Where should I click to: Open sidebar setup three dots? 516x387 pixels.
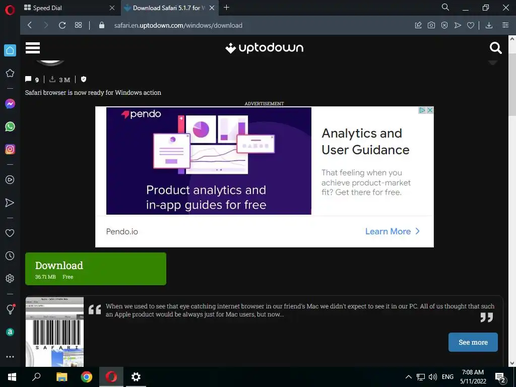[10, 357]
